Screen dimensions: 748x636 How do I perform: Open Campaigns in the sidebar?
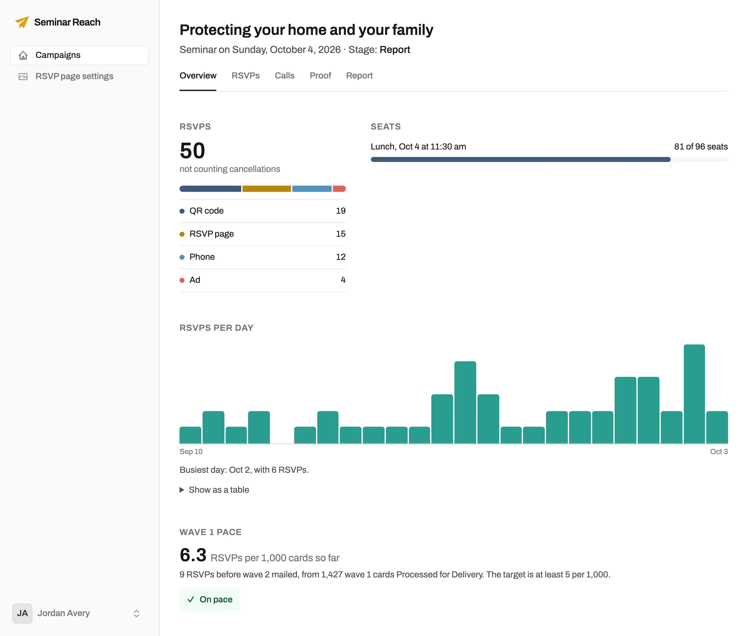(x=79, y=55)
